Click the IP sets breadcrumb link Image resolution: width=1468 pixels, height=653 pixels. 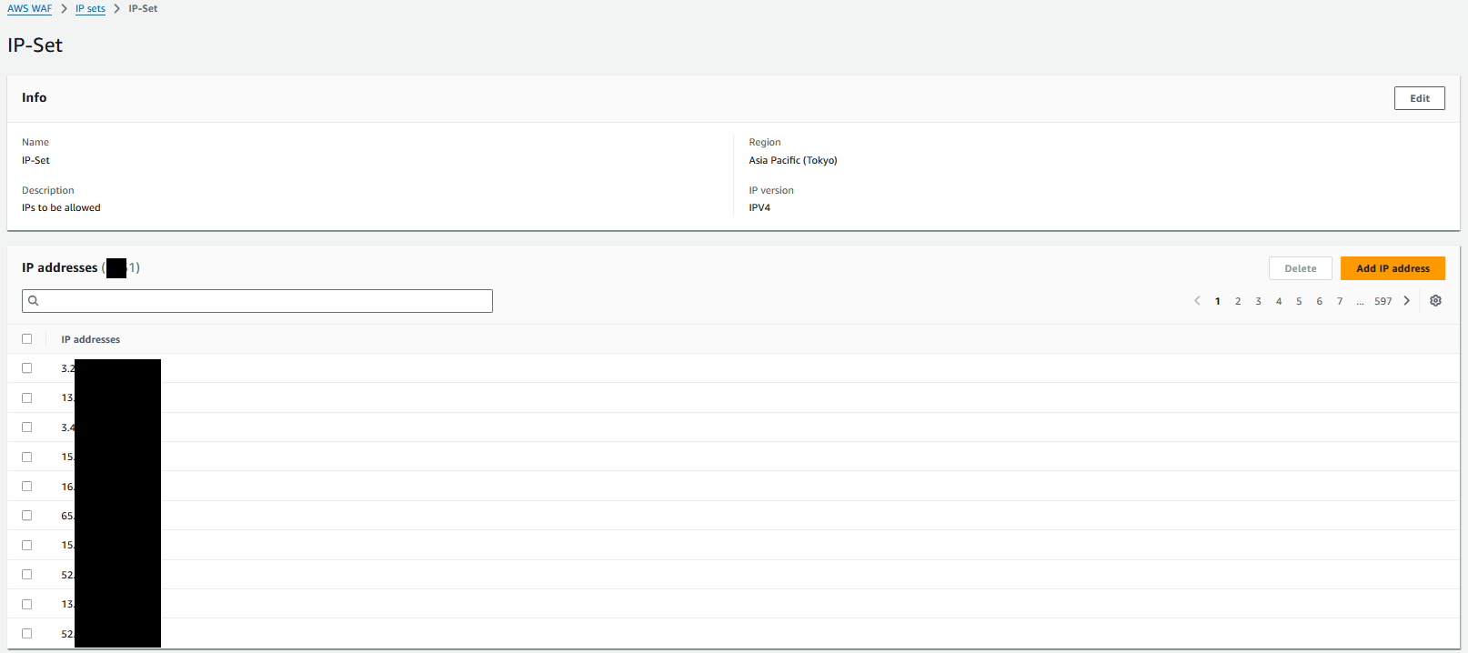tap(90, 9)
